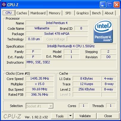Click the Validate button
Screen dimensions: 121x121
point(85,116)
